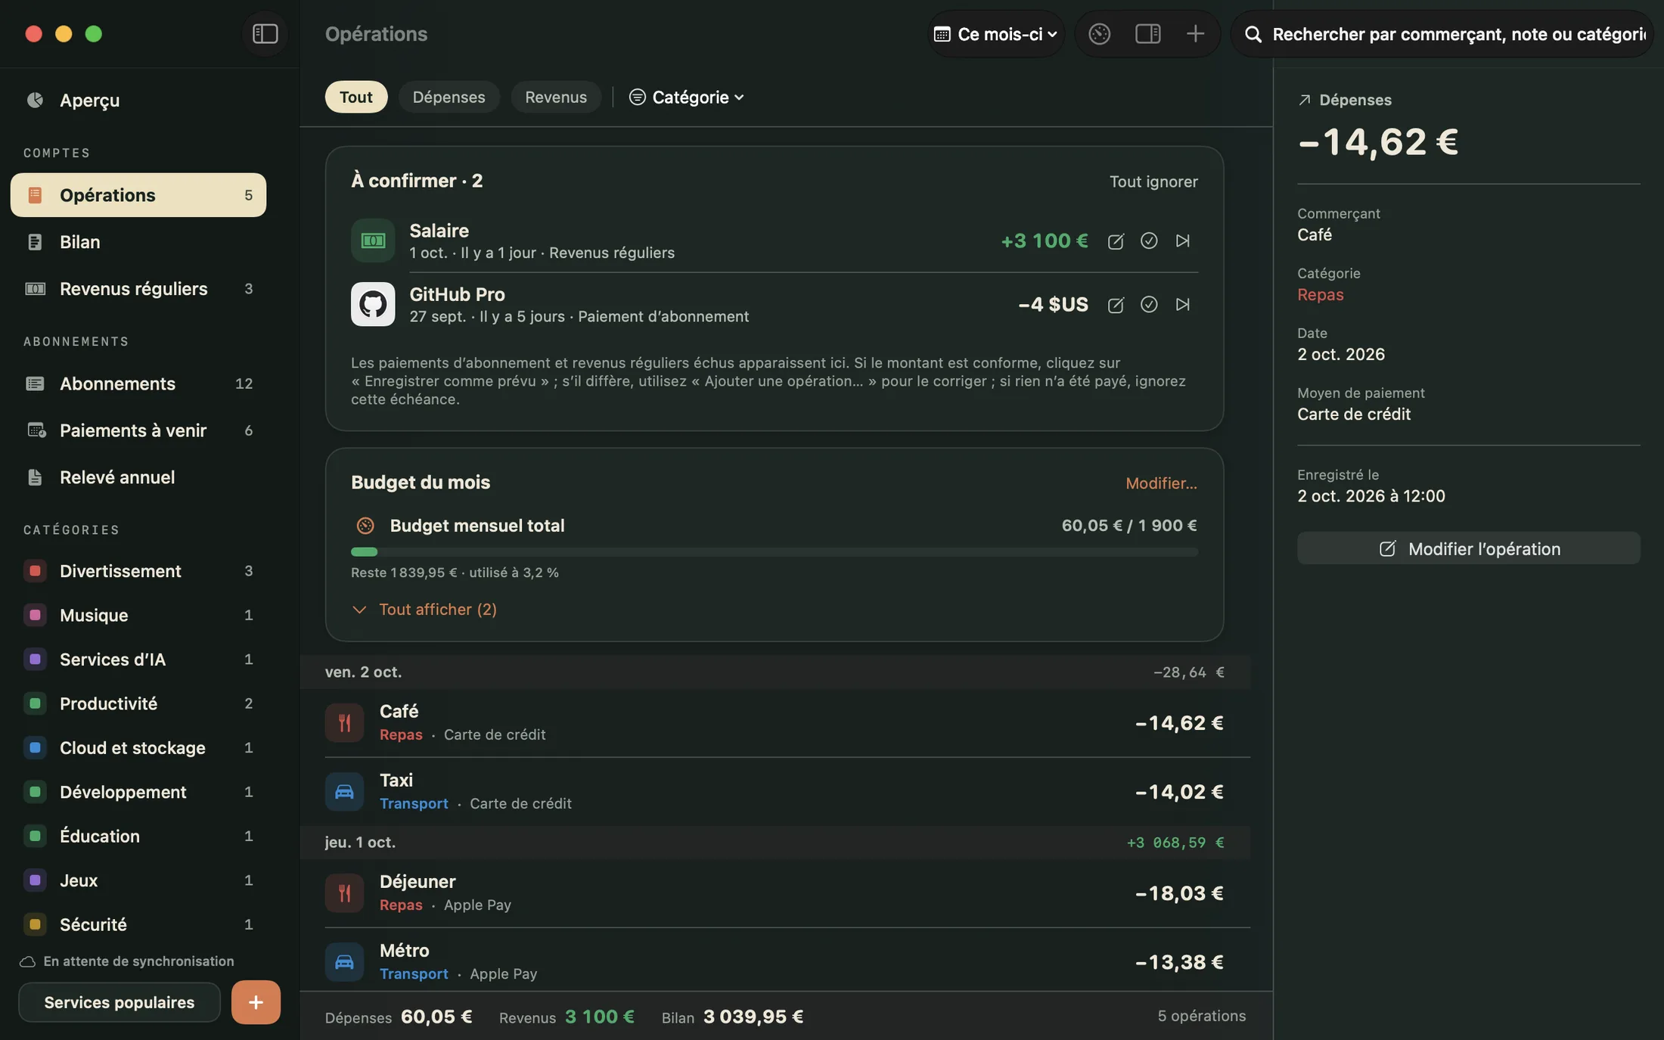Click the Budget mensuel total progress bar
This screenshot has width=1664, height=1040.
click(775, 552)
